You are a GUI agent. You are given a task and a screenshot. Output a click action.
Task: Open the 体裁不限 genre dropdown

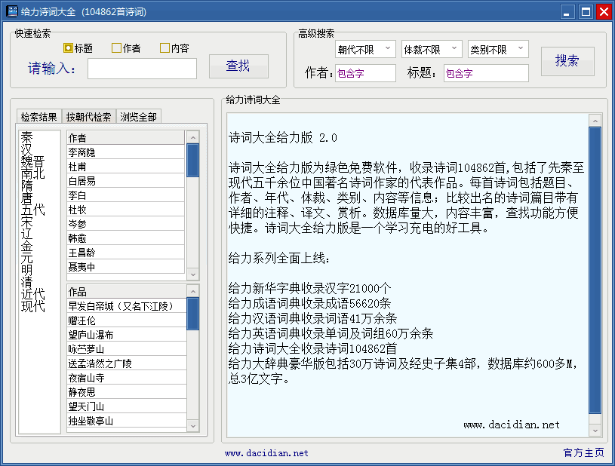click(432, 49)
